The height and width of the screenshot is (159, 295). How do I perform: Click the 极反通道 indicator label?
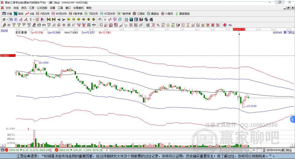[x=21, y=32]
